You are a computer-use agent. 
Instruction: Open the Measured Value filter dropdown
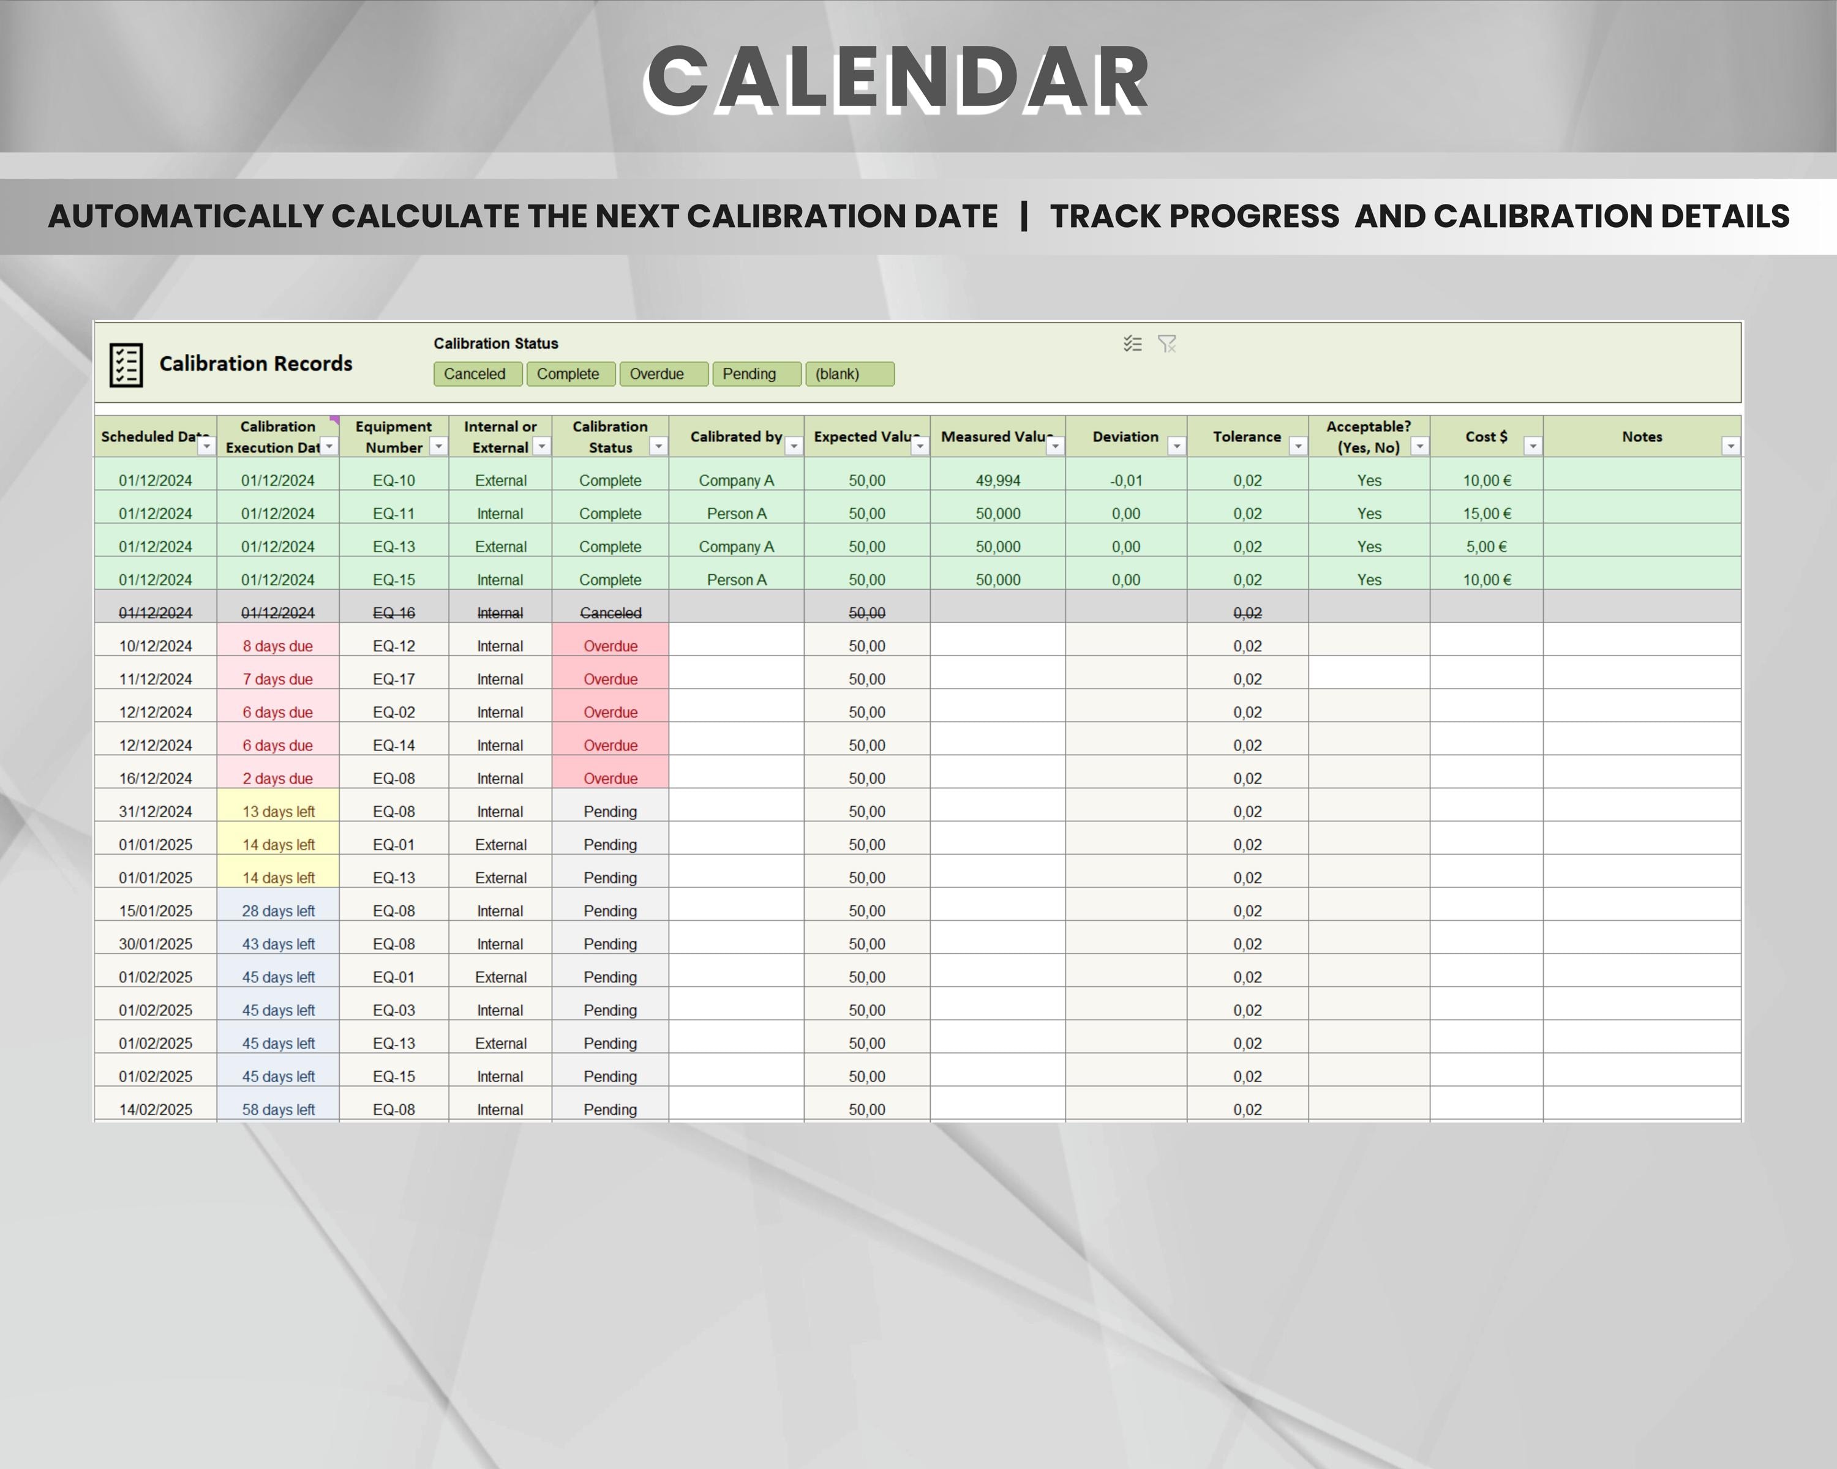tap(1055, 446)
